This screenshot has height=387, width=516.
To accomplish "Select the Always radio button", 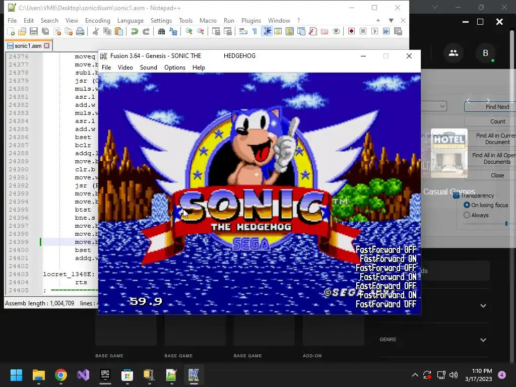I will pos(467,215).
